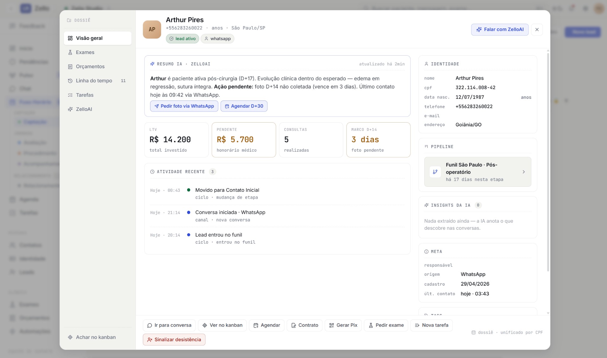This screenshot has height=358, width=607.
Task: Open the Tarefas section
Action: [98, 95]
